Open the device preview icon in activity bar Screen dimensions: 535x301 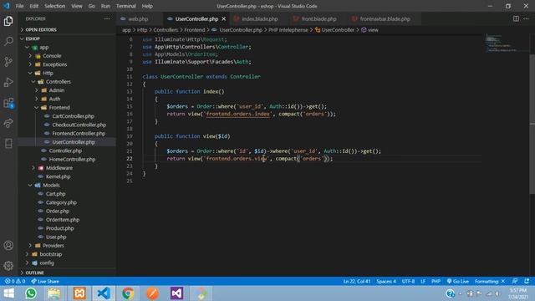(x=8, y=143)
